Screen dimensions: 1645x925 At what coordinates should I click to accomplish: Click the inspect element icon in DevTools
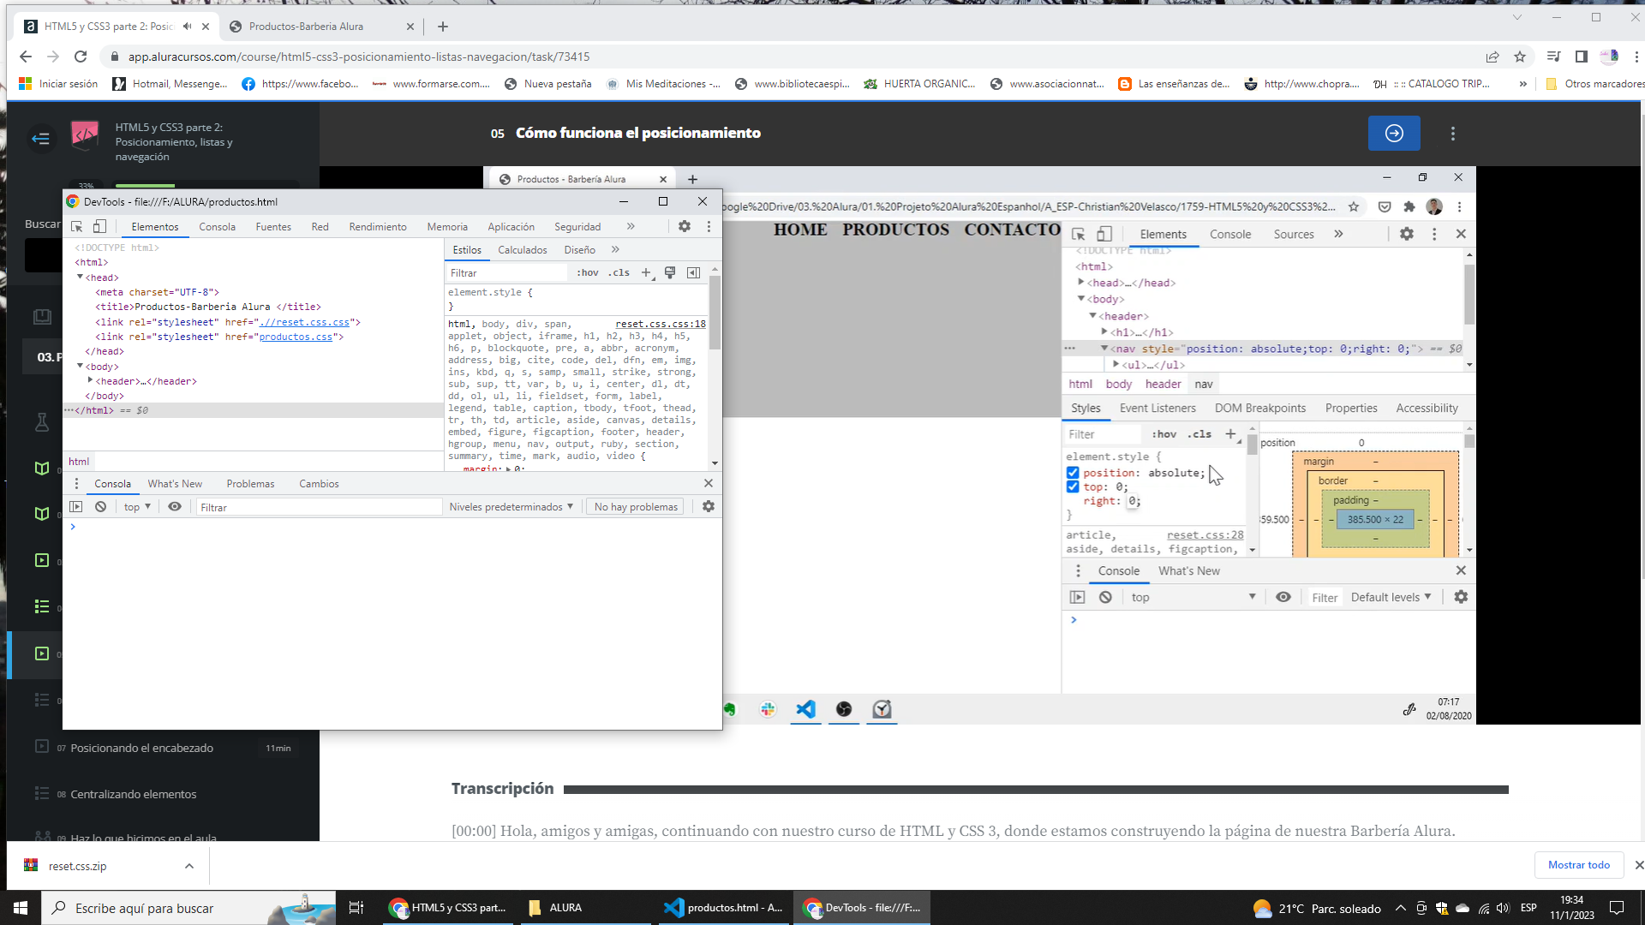(x=75, y=227)
